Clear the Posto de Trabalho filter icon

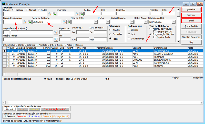(69, 22)
